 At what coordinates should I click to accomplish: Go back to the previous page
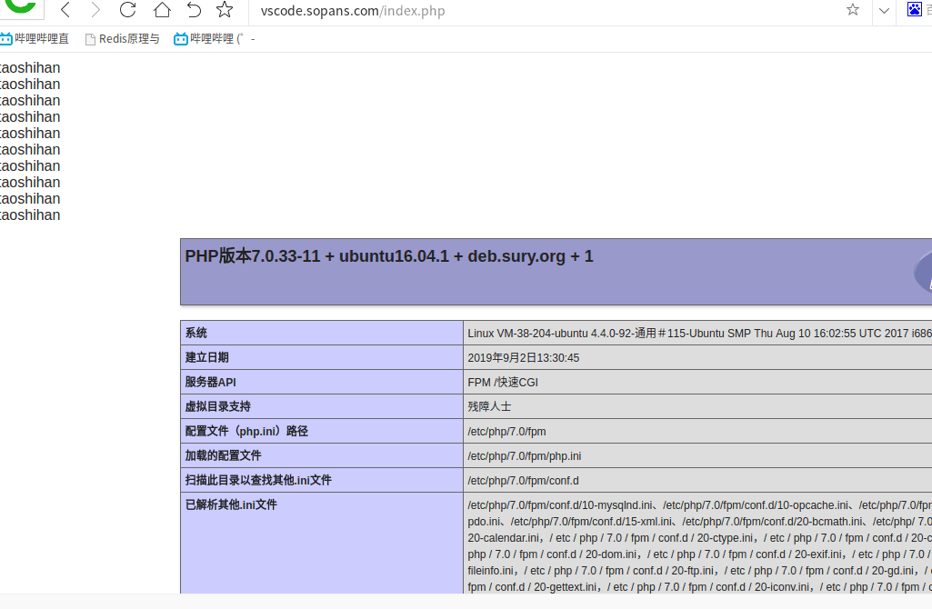(x=65, y=10)
